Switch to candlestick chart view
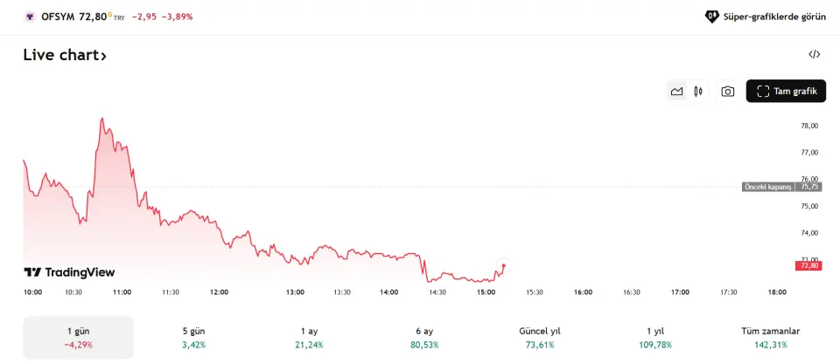Screen dimensions: 840x364 [698, 91]
